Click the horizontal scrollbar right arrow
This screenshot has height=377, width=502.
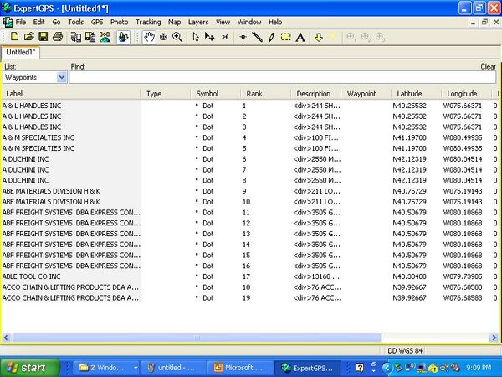click(494, 338)
